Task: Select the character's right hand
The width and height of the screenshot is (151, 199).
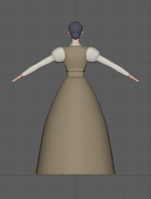Action: pos(134,78)
